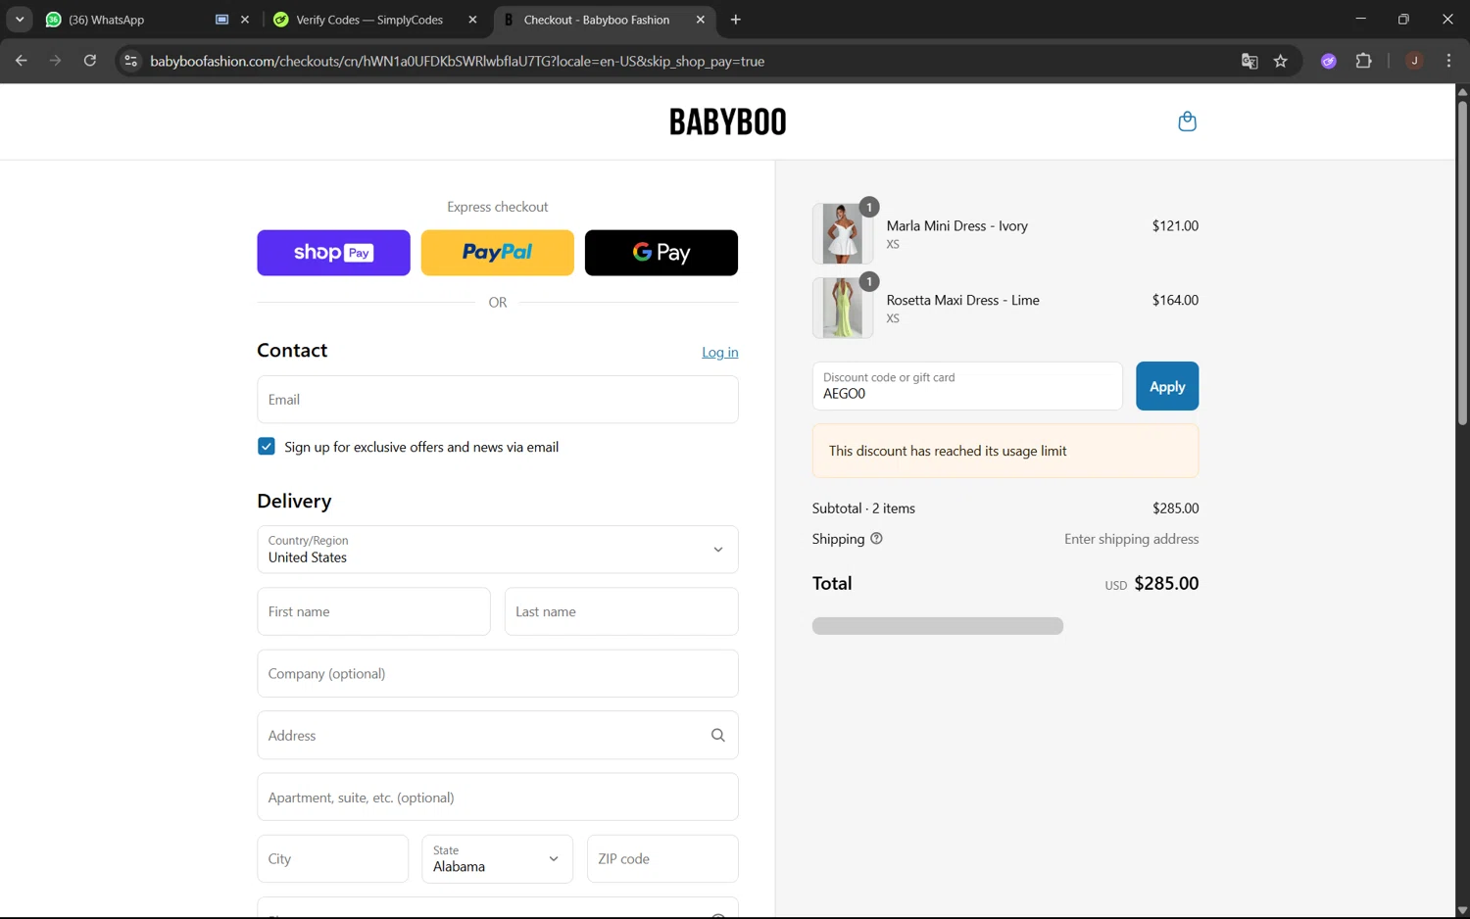
Task: Click the First name field
Action: 373,611
